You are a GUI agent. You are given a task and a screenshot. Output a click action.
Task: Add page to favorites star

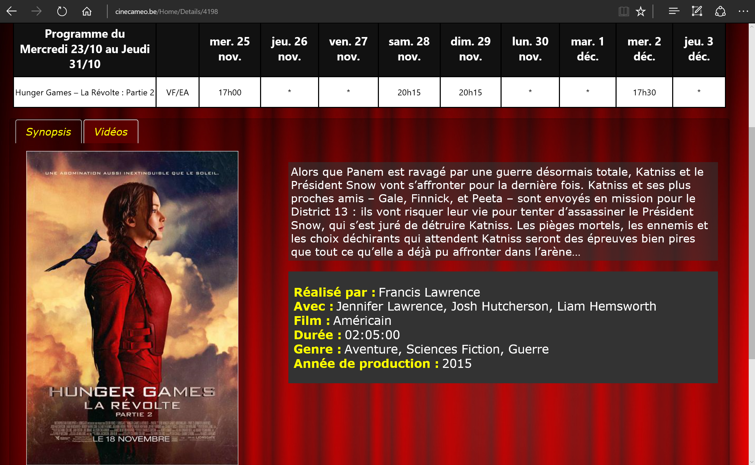coord(641,12)
